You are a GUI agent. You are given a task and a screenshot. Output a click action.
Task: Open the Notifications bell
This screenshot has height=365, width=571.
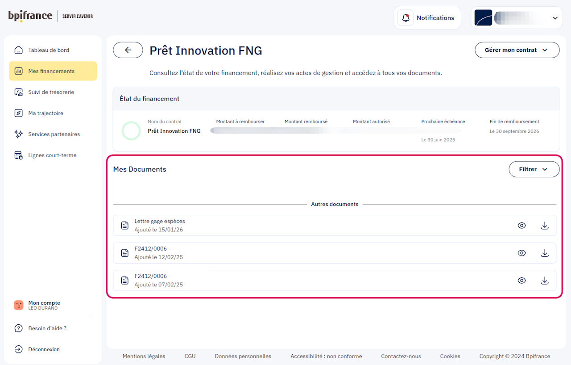(405, 18)
